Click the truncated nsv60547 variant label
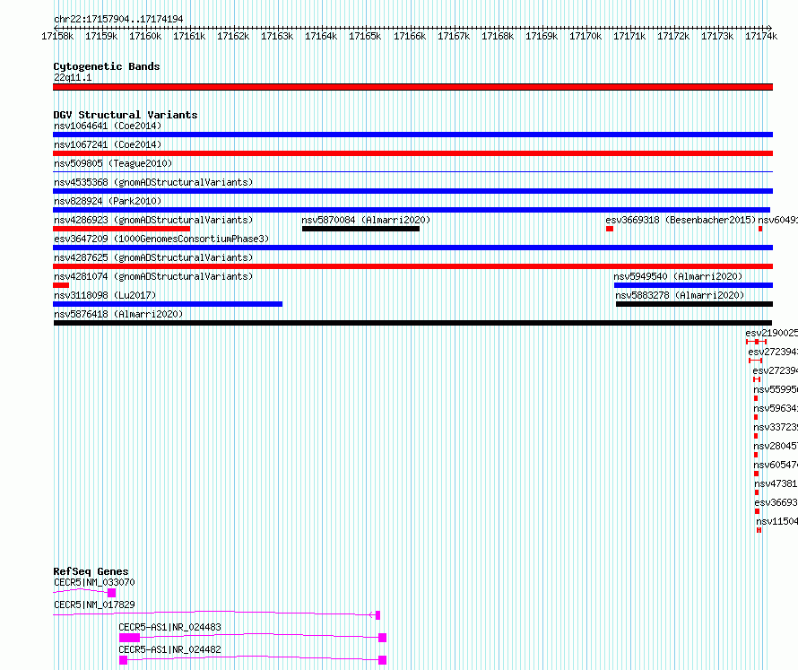The image size is (798, 670). tap(776, 465)
